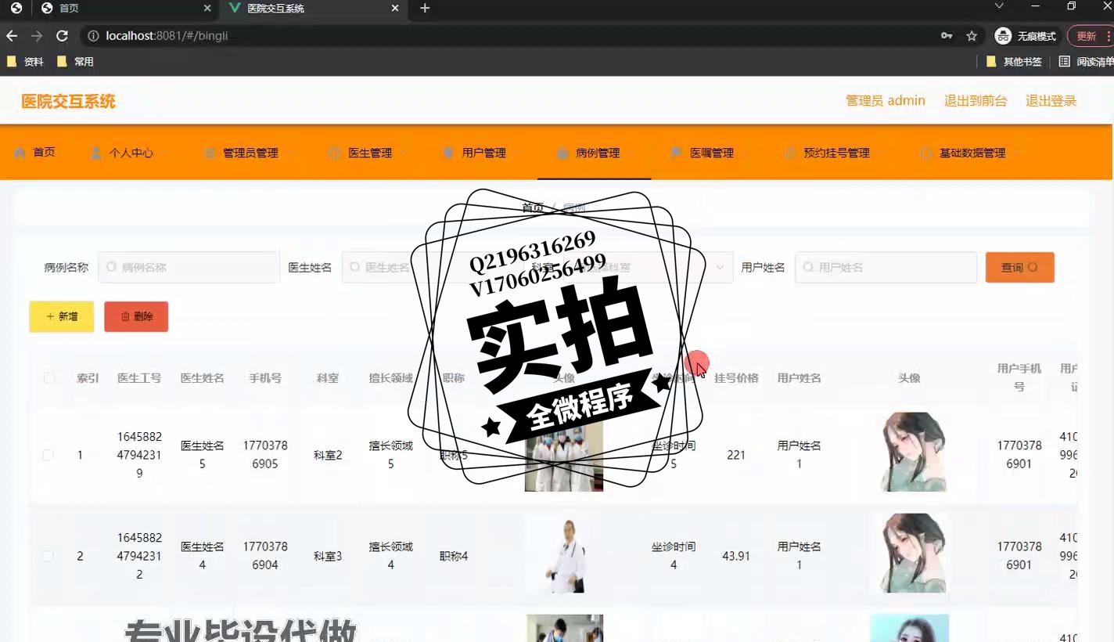Click 管理员 admin account label

click(886, 101)
